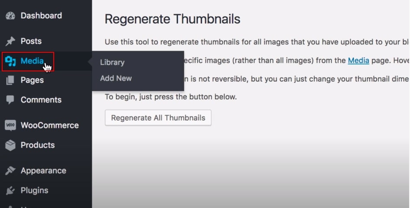The width and height of the screenshot is (410, 208).
Task: Choose Library in the Media submenu
Action: pos(112,63)
